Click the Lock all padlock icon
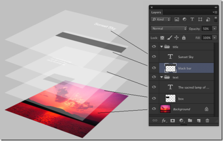This screenshot has width=223, height=141. click(184, 37)
